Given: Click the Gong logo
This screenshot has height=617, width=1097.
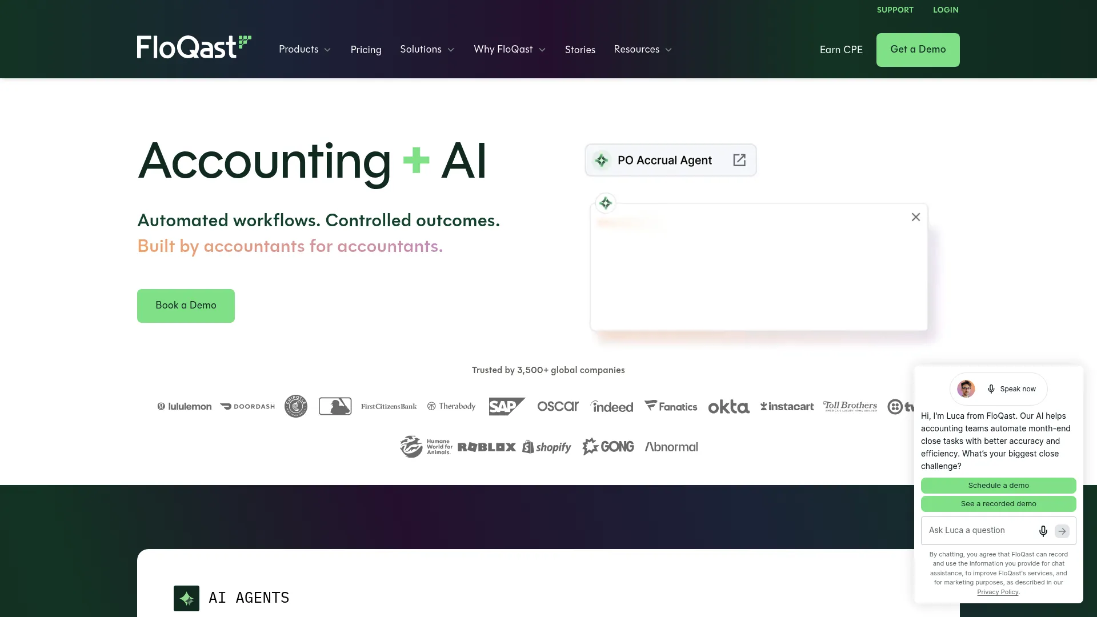Looking at the screenshot, I should (x=608, y=447).
